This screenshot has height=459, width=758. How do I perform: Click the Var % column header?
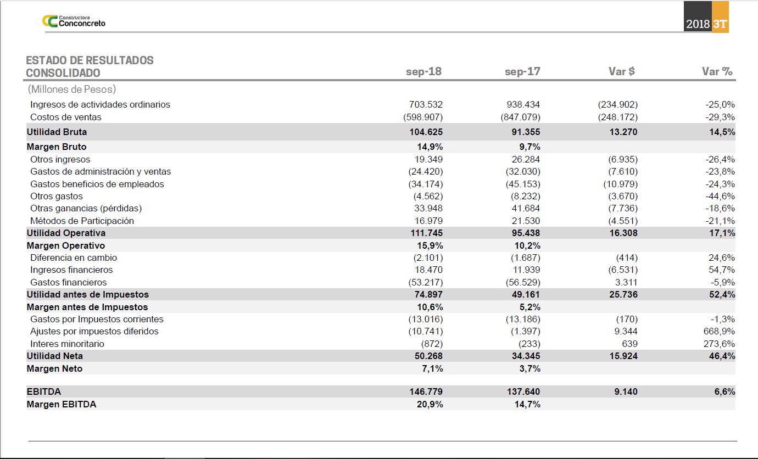(717, 71)
